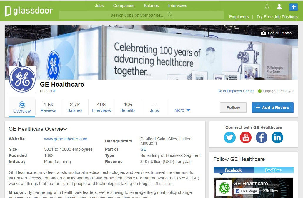This screenshot has width=303, height=198.
Task: Focus the Search Jobs or Companies field
Action: pyautogui.click(x=141, y=15)
